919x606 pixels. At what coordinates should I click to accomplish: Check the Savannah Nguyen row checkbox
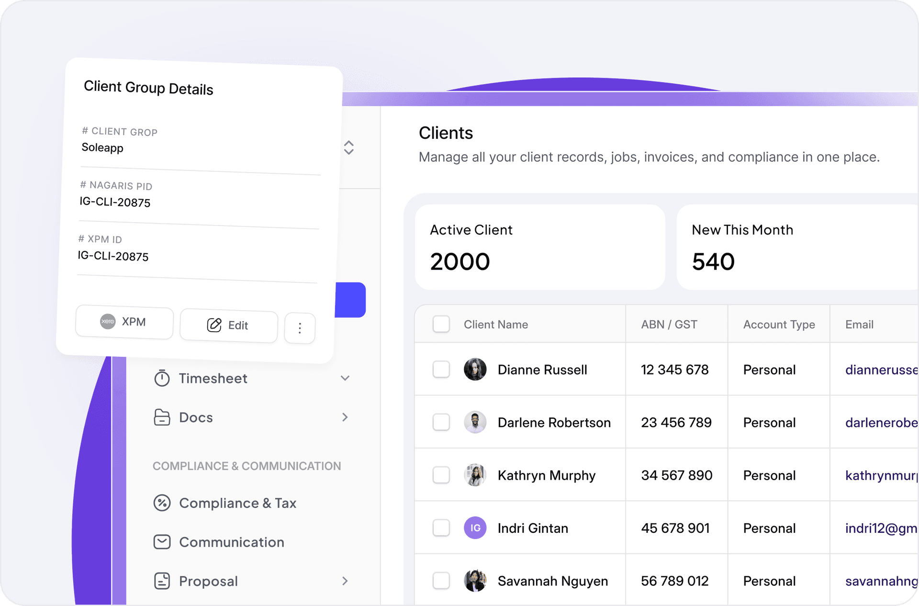coord(441,581)
